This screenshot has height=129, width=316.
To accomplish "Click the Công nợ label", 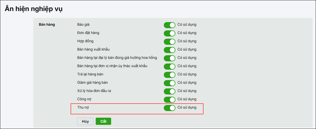I will tap(84, 99).
